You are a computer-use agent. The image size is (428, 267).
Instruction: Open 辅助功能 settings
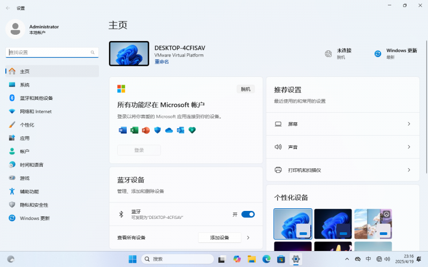pos(52,192)
